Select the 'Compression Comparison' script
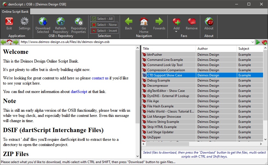Screen dimensions: 268x165 (202, 70)
